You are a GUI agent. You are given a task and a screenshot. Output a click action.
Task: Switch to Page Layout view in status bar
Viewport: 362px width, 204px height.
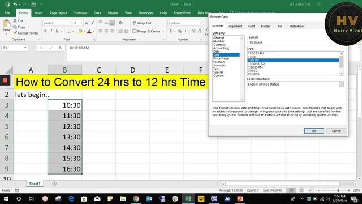pyautogui.click(x=301, y=190)
